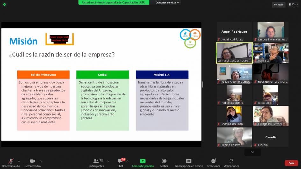Viewport: 301px width, 169px height.
Task: Click muted mic icon beside Claudia
Action: pyautogui.click(x=255, y=145)
